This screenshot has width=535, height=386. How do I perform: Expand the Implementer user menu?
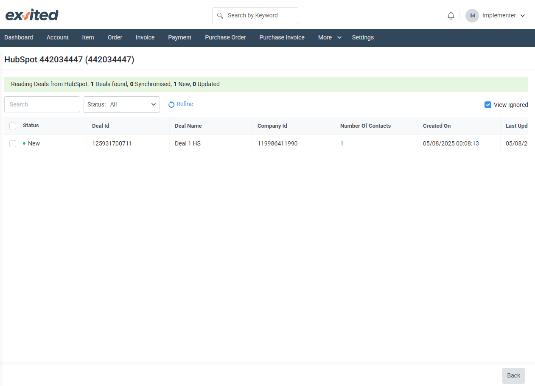click(x=504, y=16)
